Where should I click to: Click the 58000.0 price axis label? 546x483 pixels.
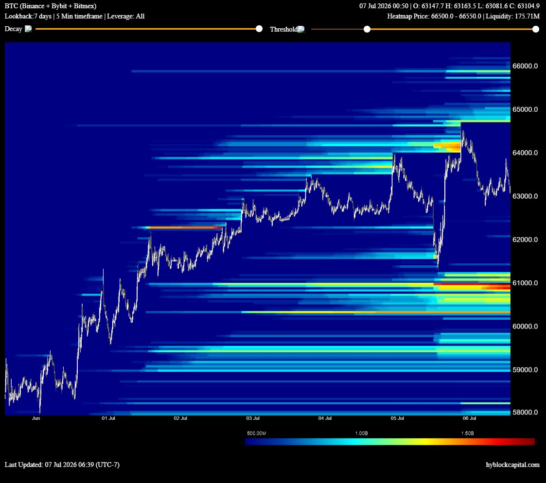coord(525,412)
